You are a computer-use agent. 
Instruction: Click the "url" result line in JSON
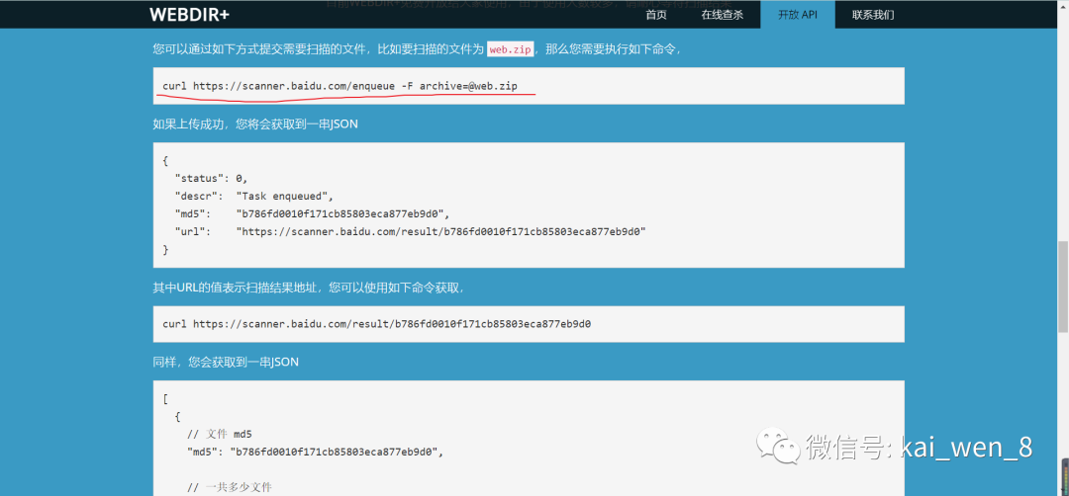(410, 232)
